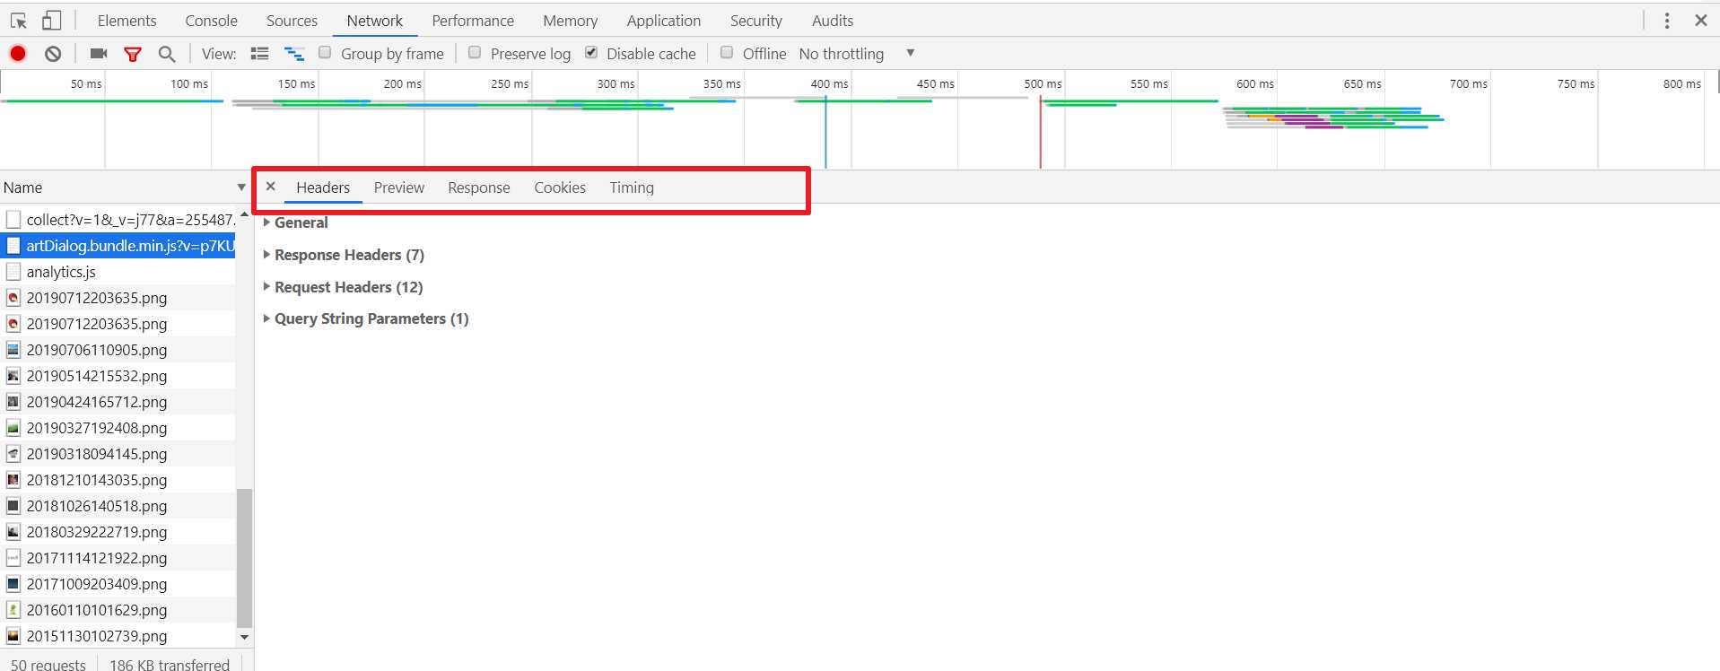Click file icon beside analytics.js

pyautogui.click(x=13, y=272)
